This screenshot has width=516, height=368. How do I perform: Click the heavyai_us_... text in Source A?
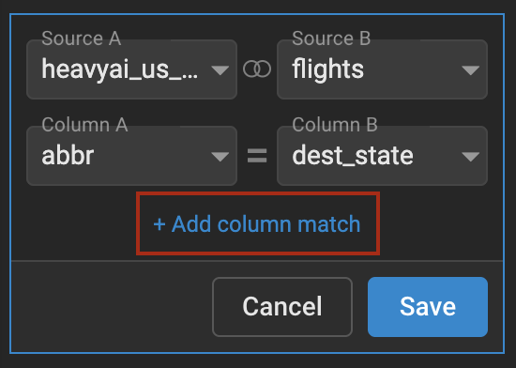120,69
